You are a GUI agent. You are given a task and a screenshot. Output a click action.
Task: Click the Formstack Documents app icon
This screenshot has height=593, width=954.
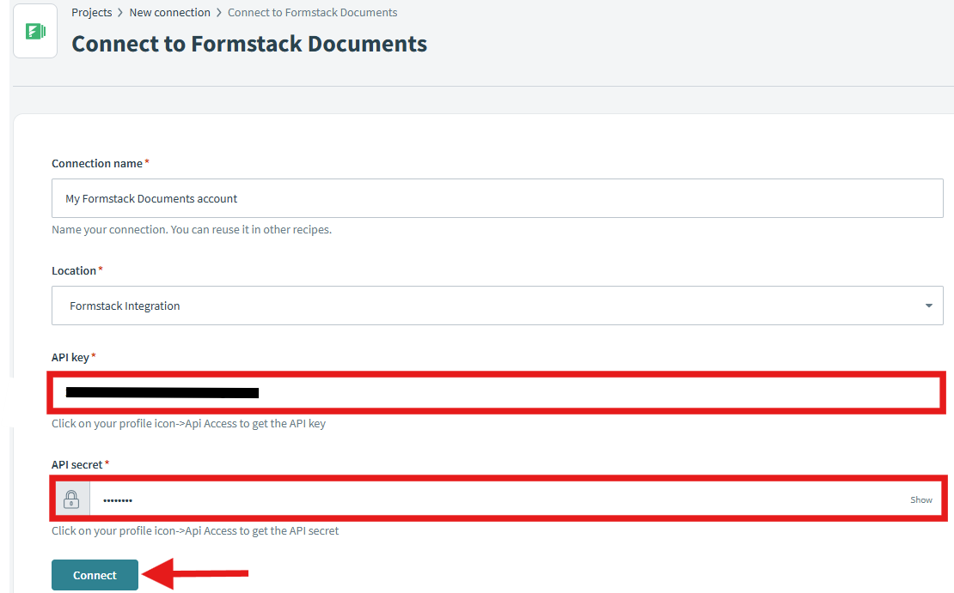35,31
